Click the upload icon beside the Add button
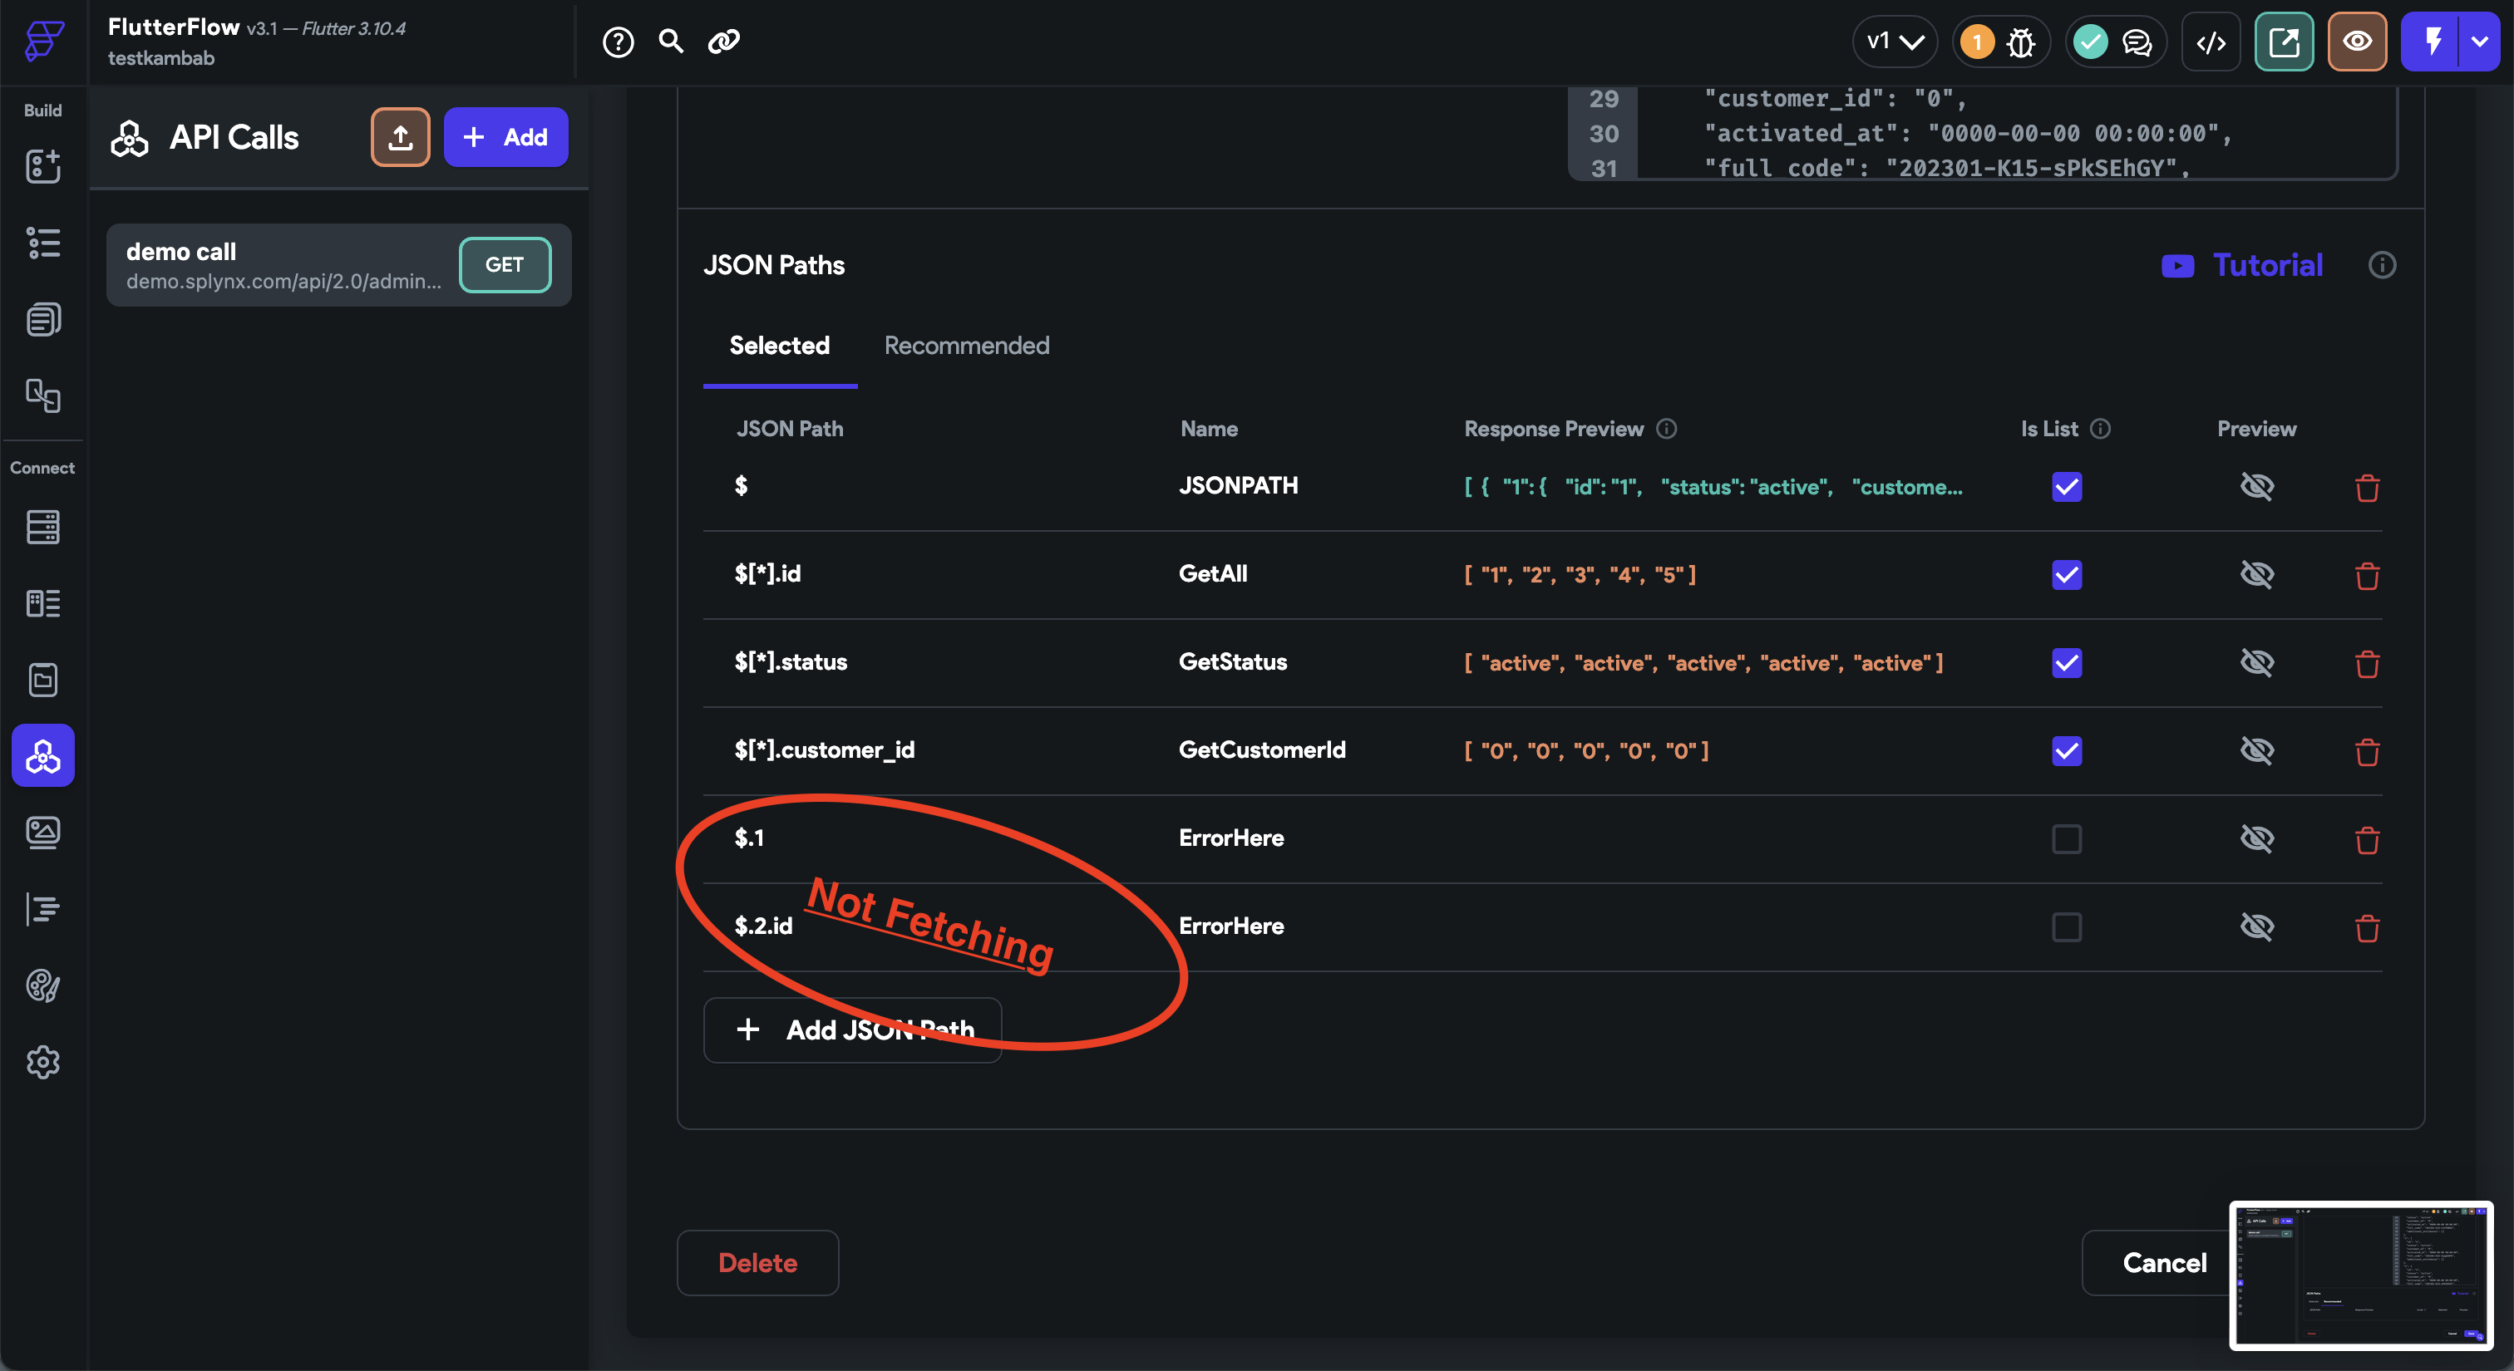This screenshot has height=1371, width=2514. pos(400,136)
